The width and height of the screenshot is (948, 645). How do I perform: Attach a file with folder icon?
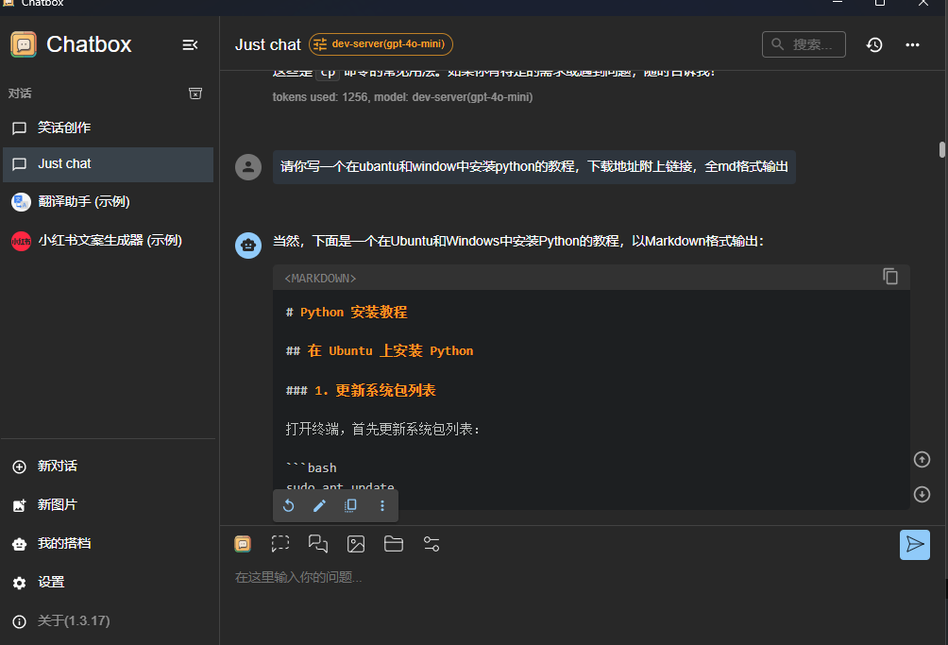[394, 543]
